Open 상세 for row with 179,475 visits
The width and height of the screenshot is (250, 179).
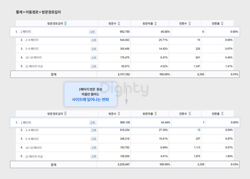(x=94, y=57)
